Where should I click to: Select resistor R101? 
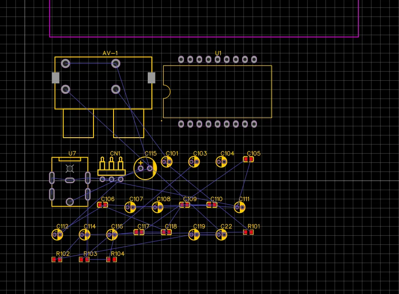249,232
